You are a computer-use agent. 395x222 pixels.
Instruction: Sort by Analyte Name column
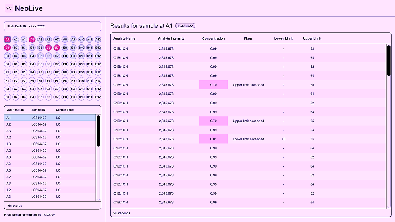tap(124, 38)
